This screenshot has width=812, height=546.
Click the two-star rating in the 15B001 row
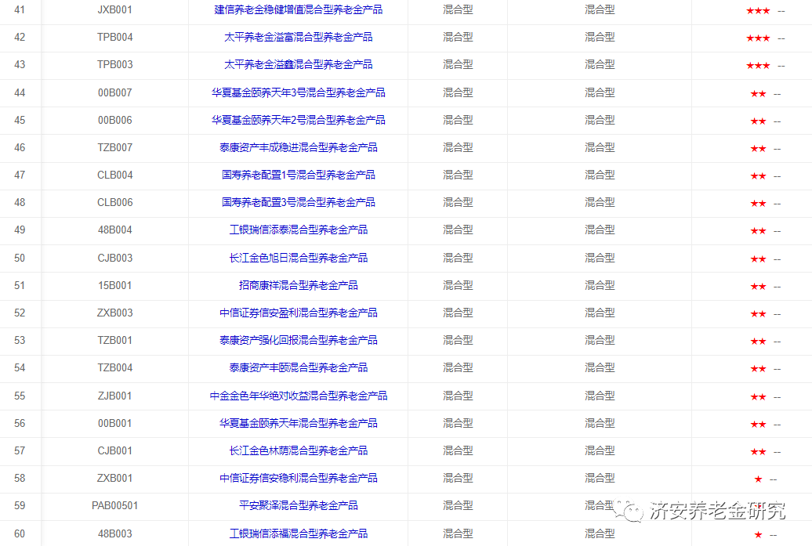click(758, 286)
